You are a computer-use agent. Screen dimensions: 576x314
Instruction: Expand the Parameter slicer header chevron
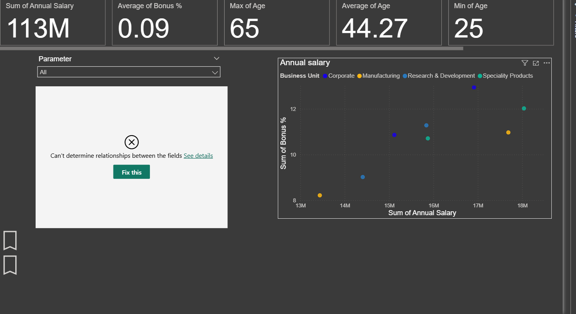(217, 59)
